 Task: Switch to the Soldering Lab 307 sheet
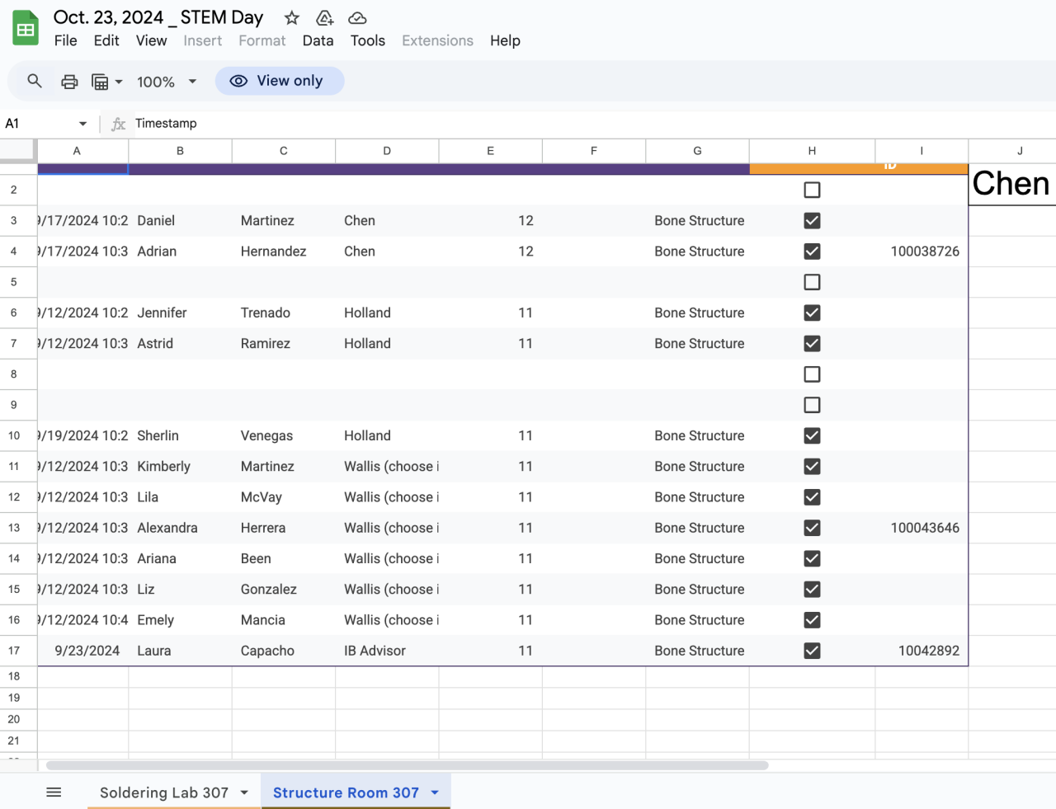(x=163, y=793)
